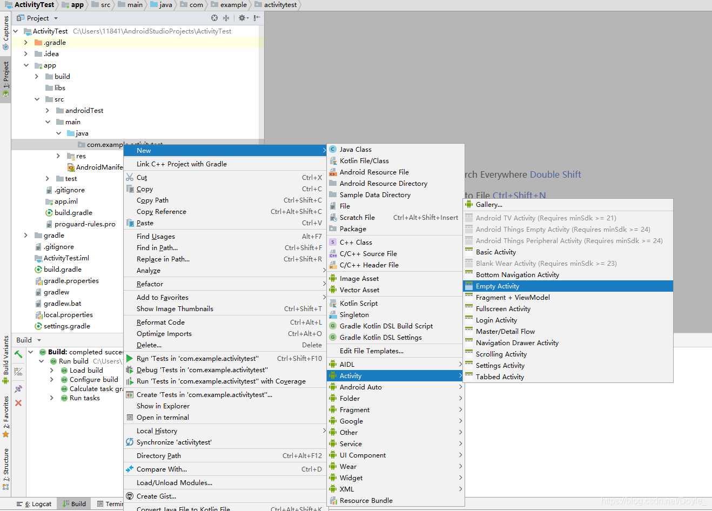Click the Paste clipboard icon in context menu
This screenshot has width=712, height=511.
tap(130, 223)
